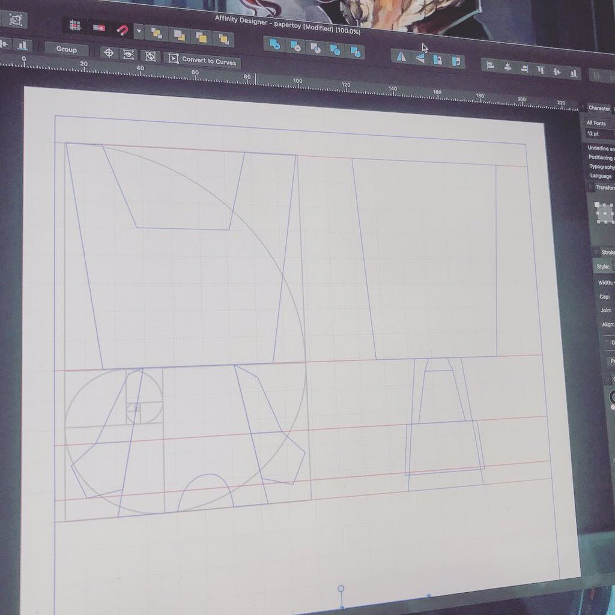Align selection right

click(524, 68)
